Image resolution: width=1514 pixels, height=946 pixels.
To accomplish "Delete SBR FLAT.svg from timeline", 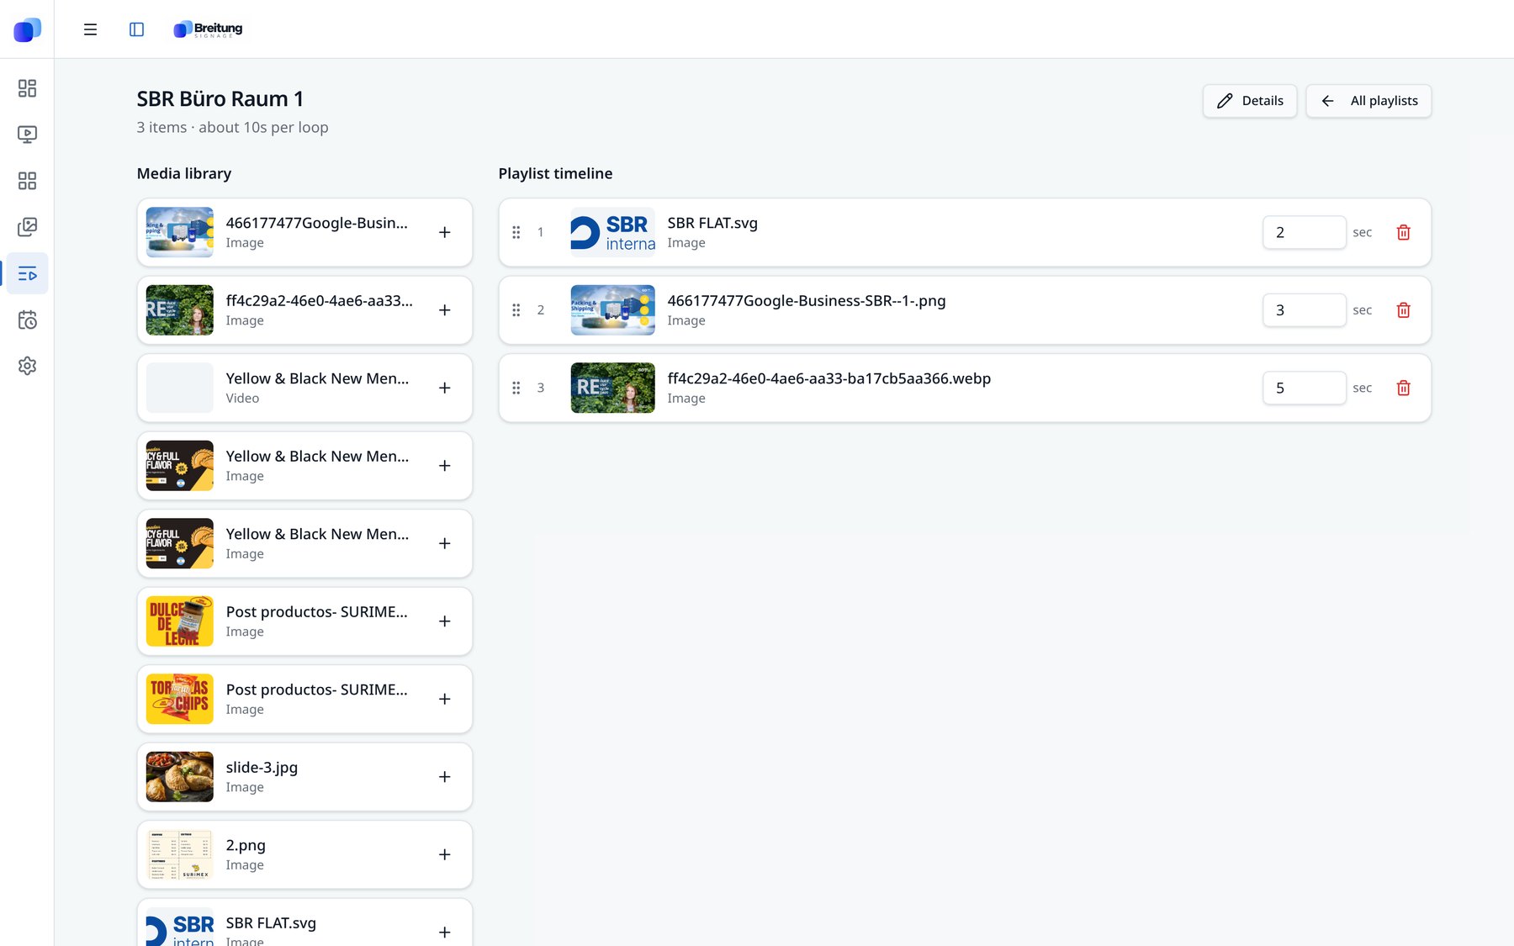I will pos(1403,232).
